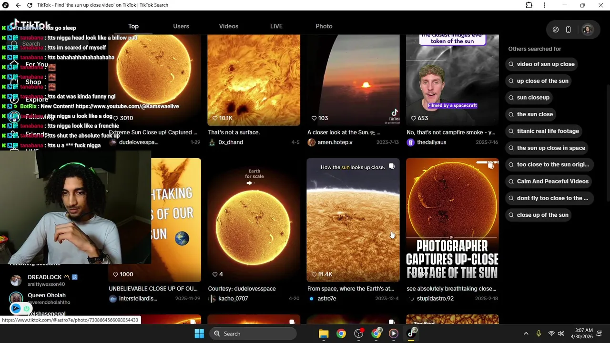Click caption 'see absolutely breathtaking close...'
610x343 pixels.
tap(451, 289)
